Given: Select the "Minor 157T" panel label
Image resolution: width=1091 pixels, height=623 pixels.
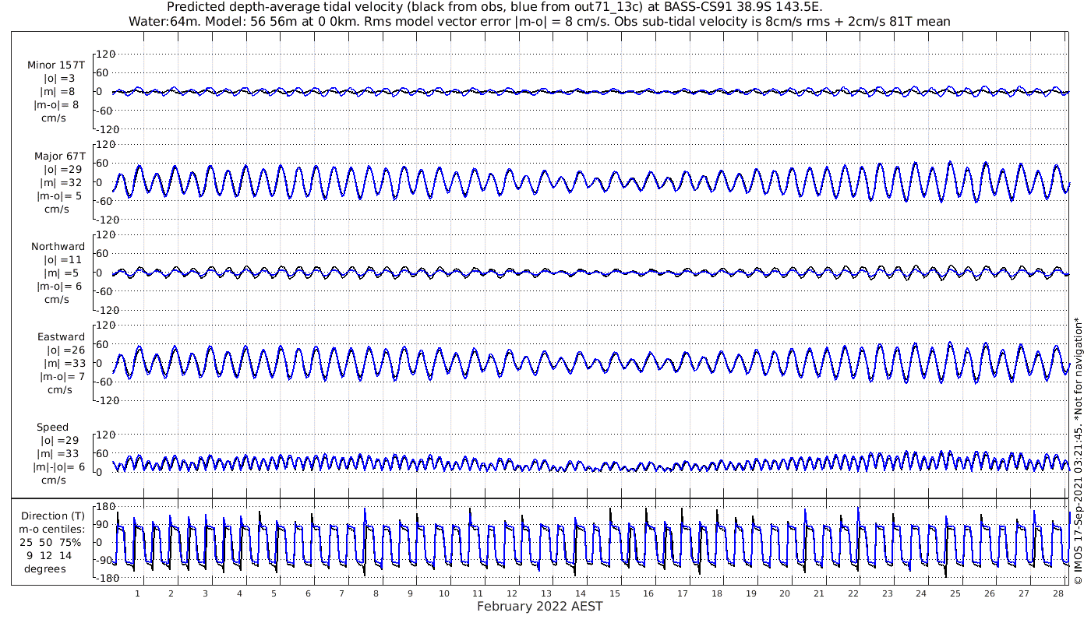Looking at the screenshot, I should 56,65.
